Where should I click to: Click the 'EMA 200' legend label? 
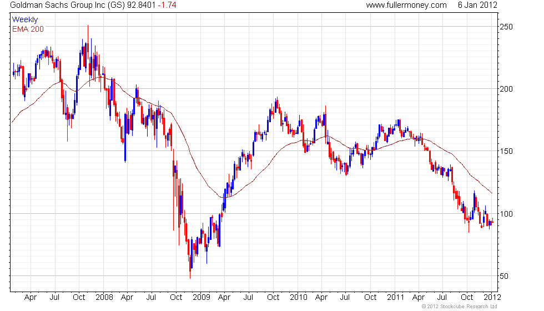(28, 29)
